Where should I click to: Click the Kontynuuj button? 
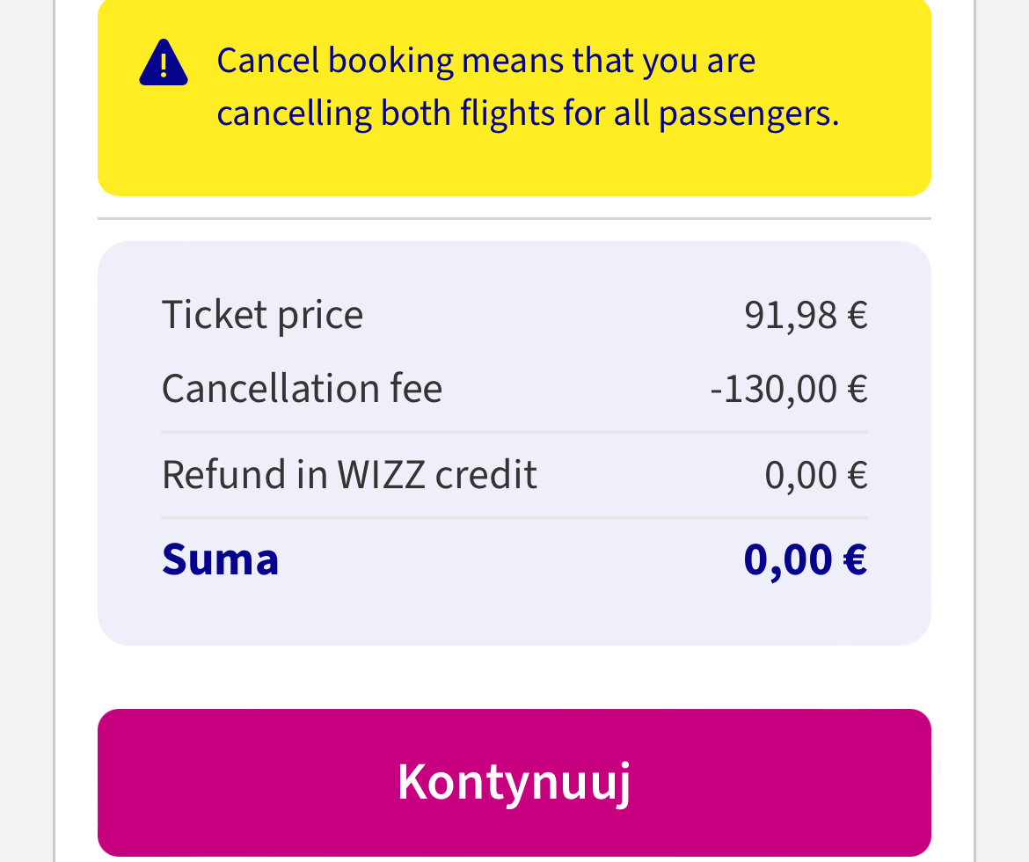click(514, 782)
